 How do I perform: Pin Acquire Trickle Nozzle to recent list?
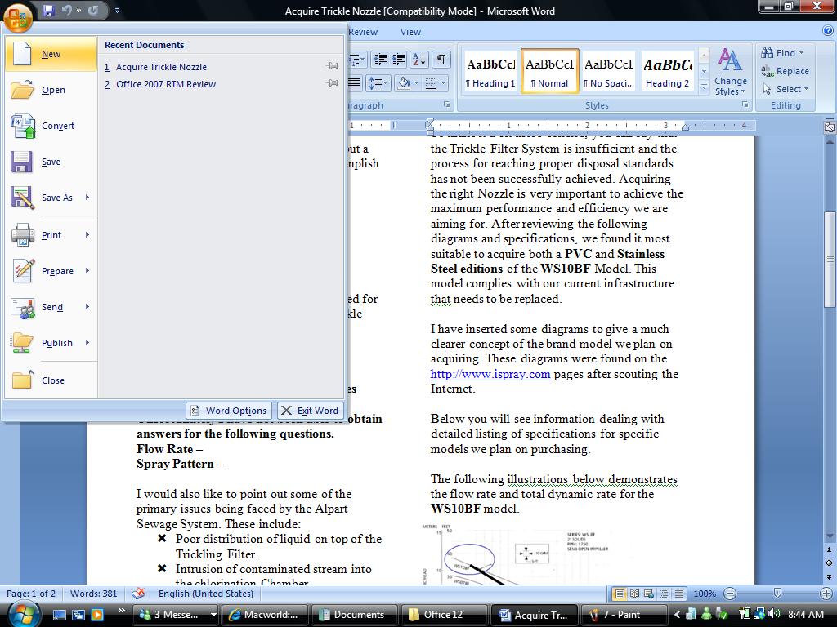click(x=332, y=66)
